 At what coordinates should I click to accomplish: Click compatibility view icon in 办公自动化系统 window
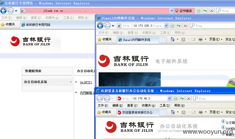coord(175,98)
